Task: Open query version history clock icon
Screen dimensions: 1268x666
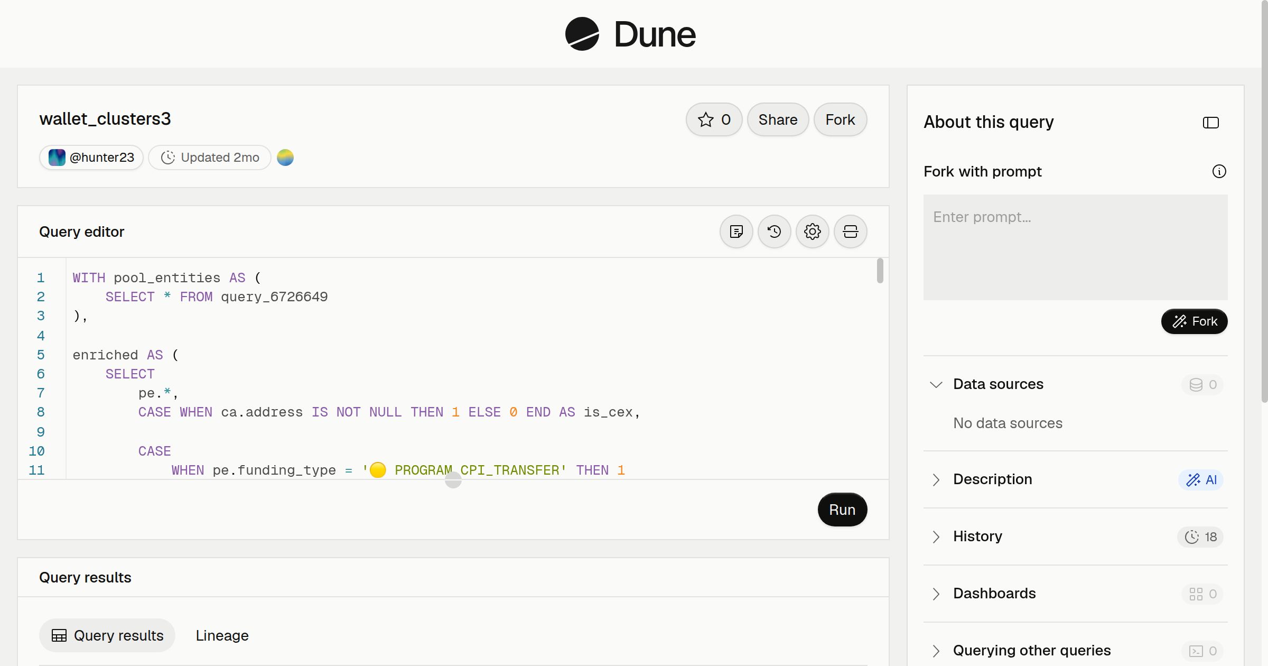Action: (775, 232)
